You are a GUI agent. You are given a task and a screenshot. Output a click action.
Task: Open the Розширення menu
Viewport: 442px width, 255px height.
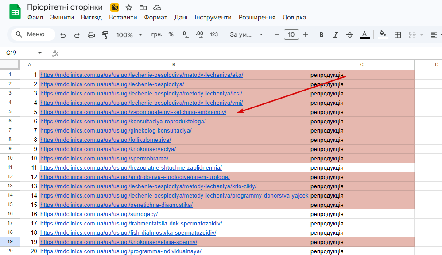point(257,17)
